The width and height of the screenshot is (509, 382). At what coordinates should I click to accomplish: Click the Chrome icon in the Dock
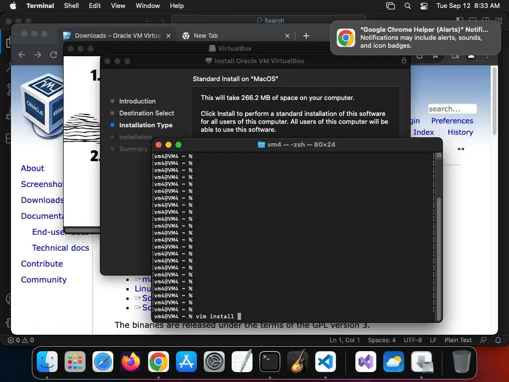point(159,362)
